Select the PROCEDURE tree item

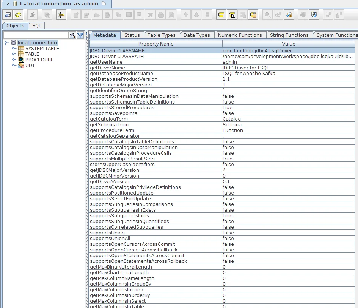coord(39,60)
